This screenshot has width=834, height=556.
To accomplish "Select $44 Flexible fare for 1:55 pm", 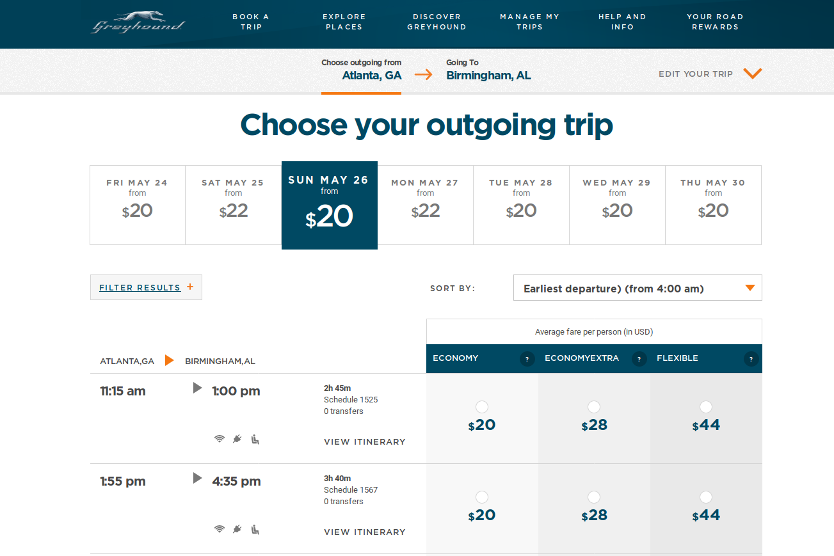I will 705,497.
